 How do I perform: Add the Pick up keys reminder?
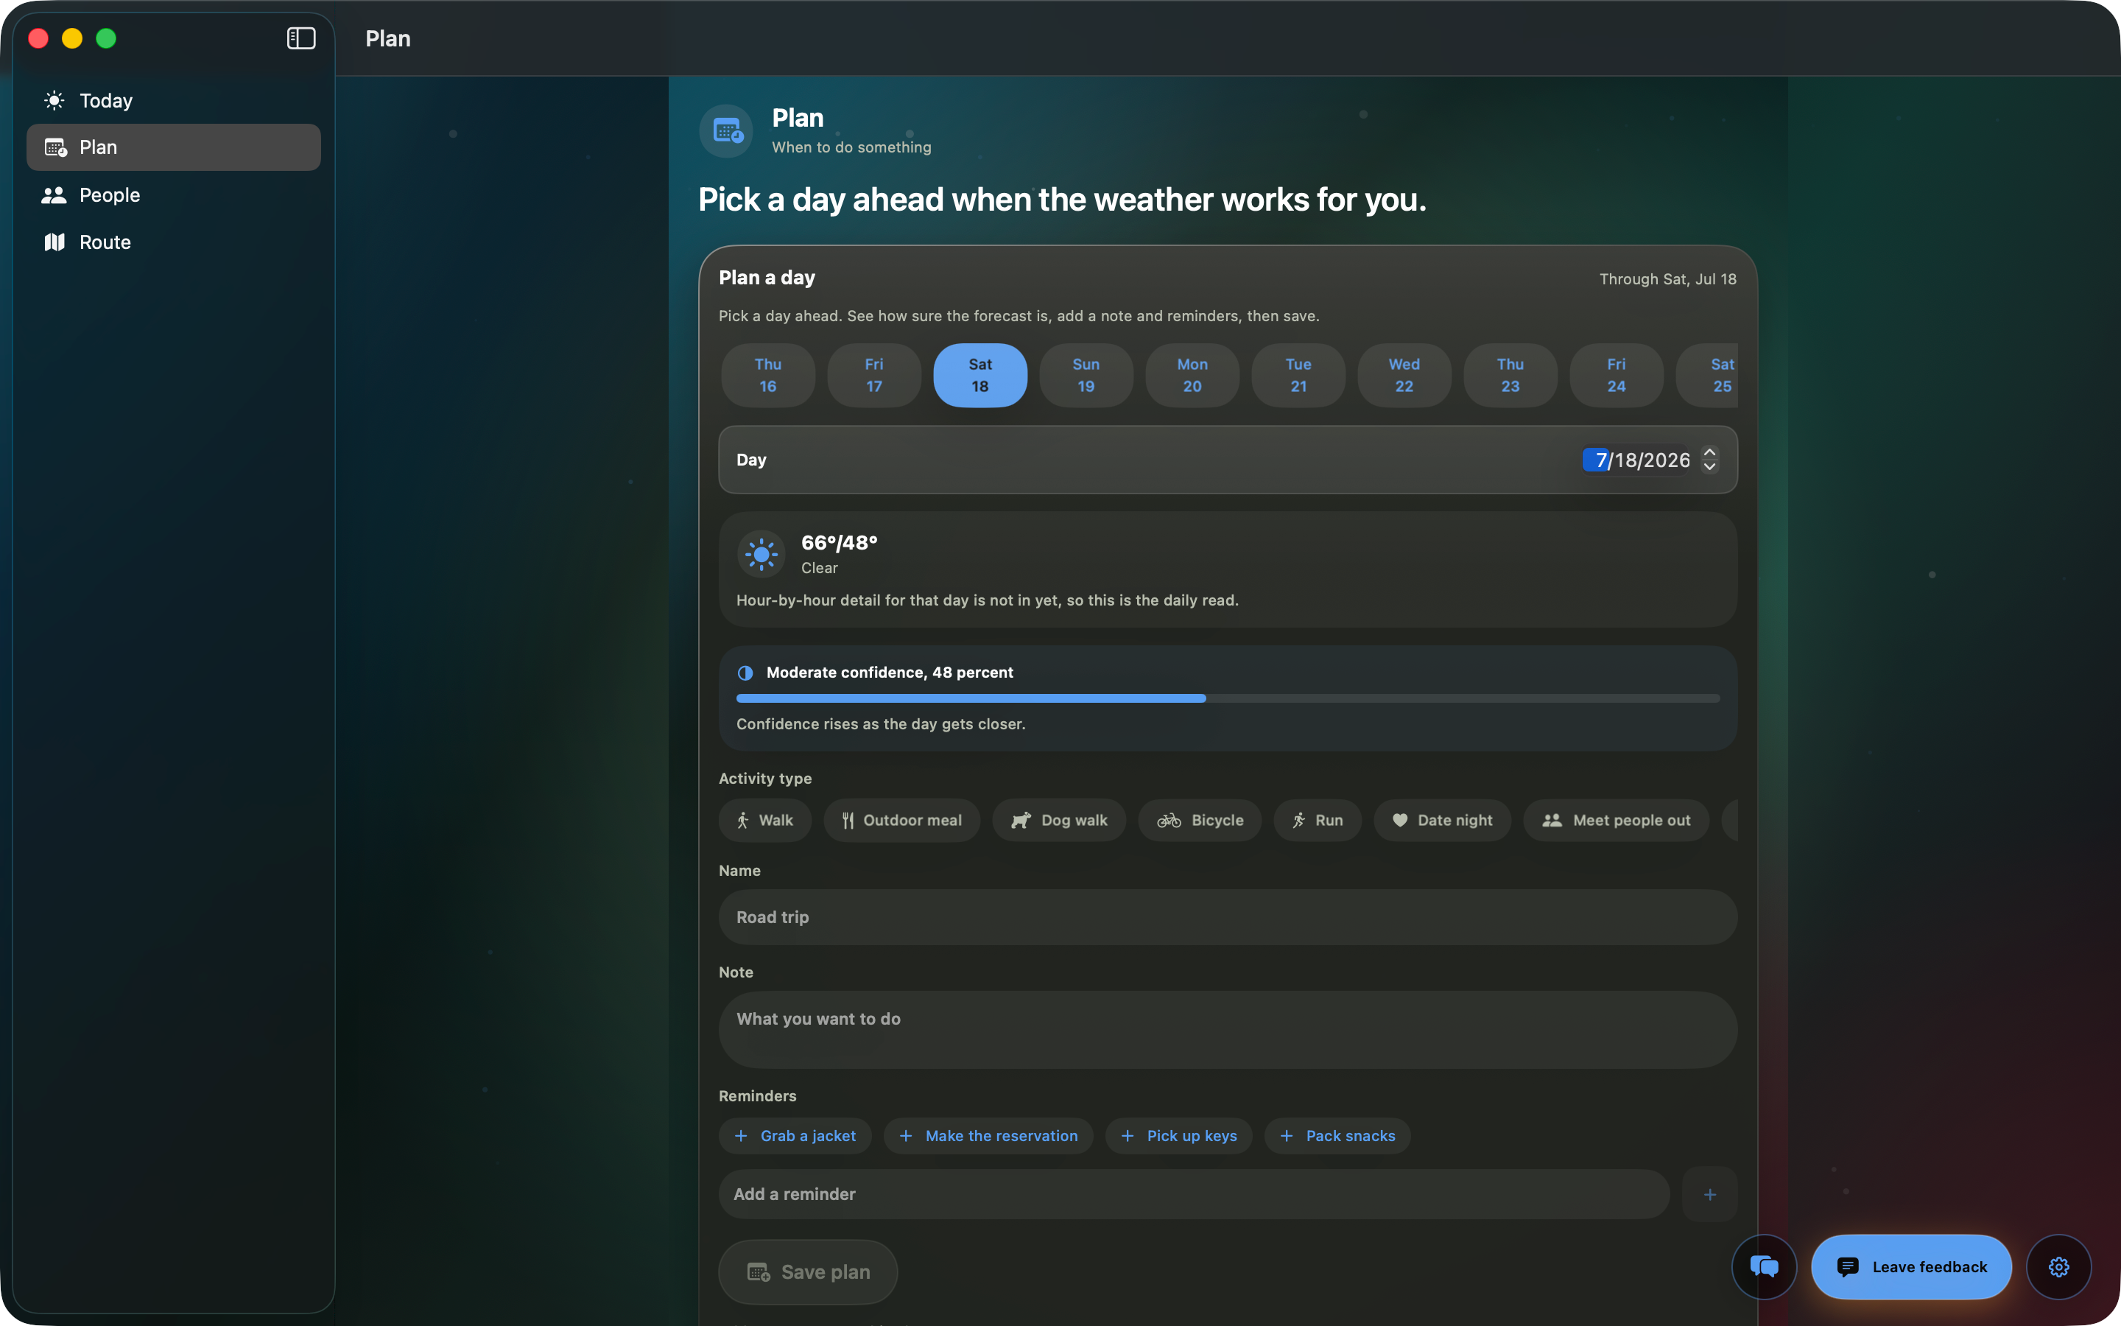click(1178, 1136)
